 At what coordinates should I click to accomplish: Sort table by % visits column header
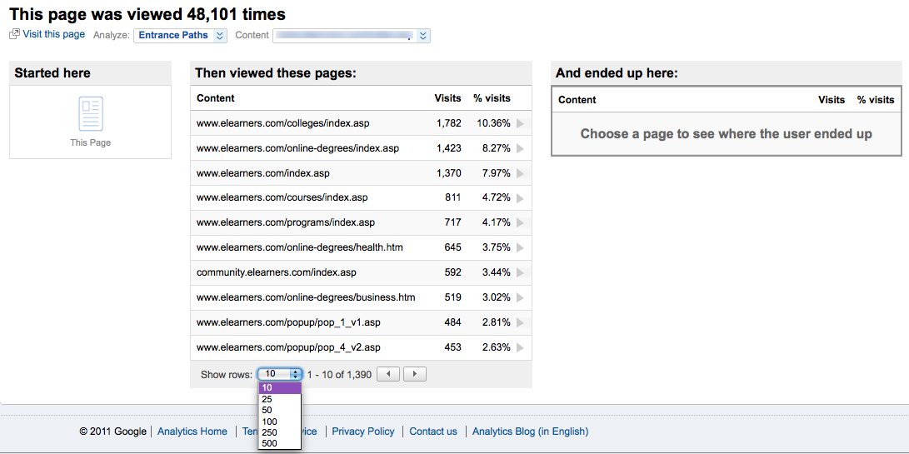[492, 98]
